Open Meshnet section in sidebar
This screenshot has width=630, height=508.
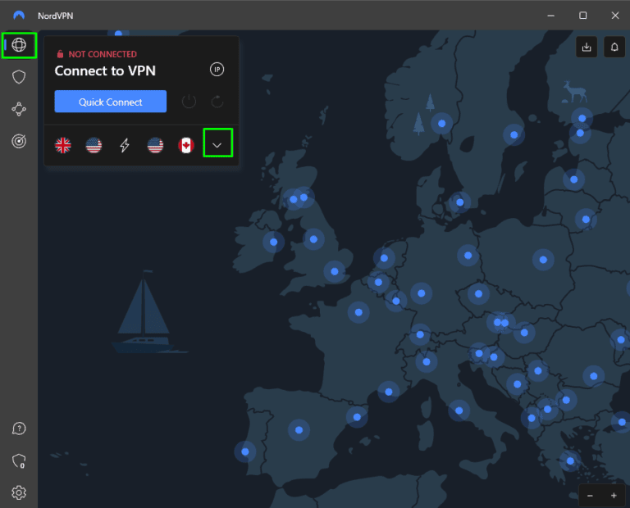point(19,109)
